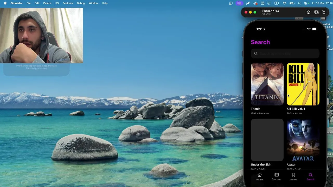Select the Search tab in the bottom bar
Viewport: 333px width, 187px height.
310,177
